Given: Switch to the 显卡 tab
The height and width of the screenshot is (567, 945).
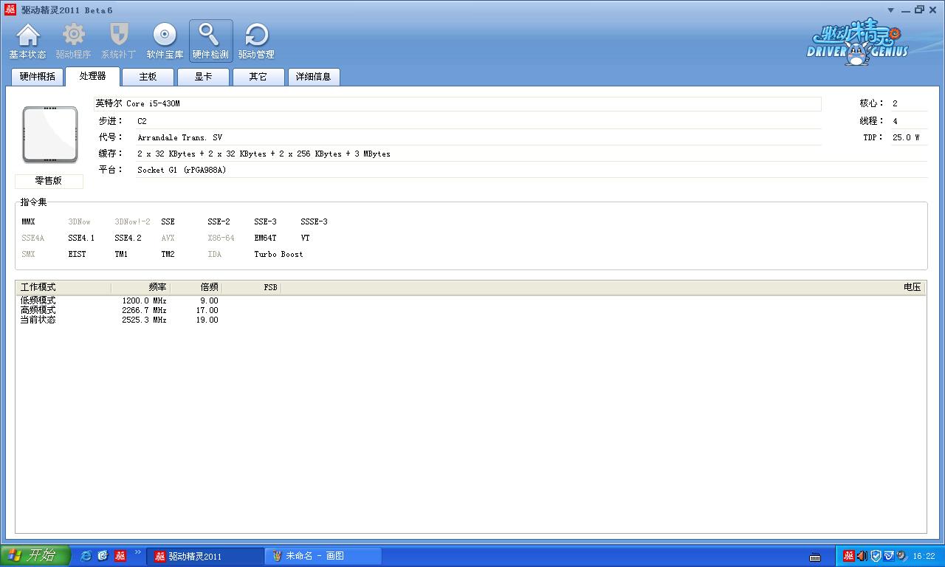Looking at the screenshot, I should tap(203, 77).
